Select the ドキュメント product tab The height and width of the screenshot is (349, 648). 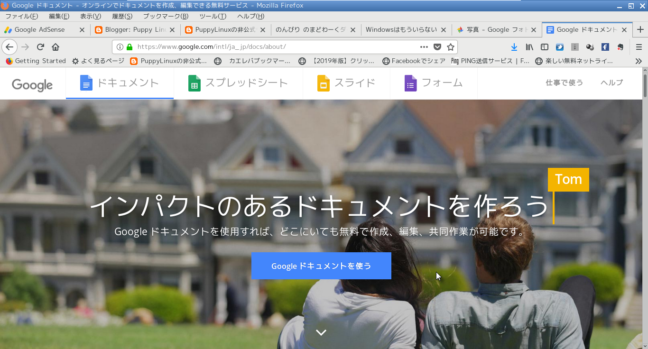click(120, 83)
